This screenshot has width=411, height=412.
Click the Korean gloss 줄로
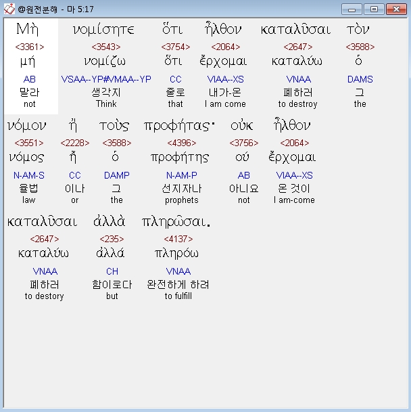(176, 93)
